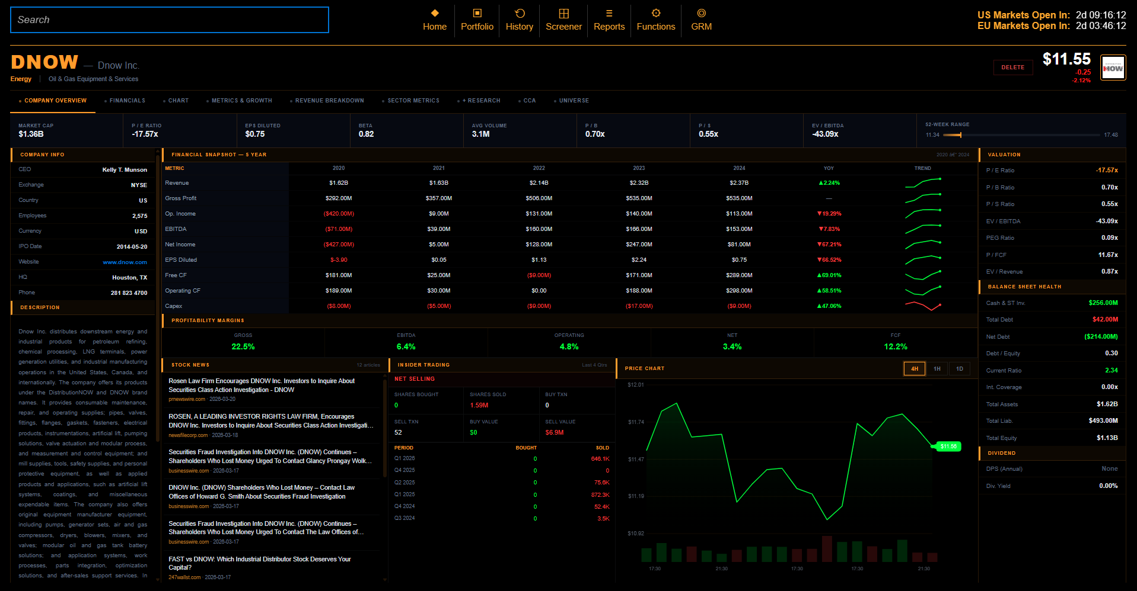
Task: Click the DELETE button
Action: [1013, 68]
